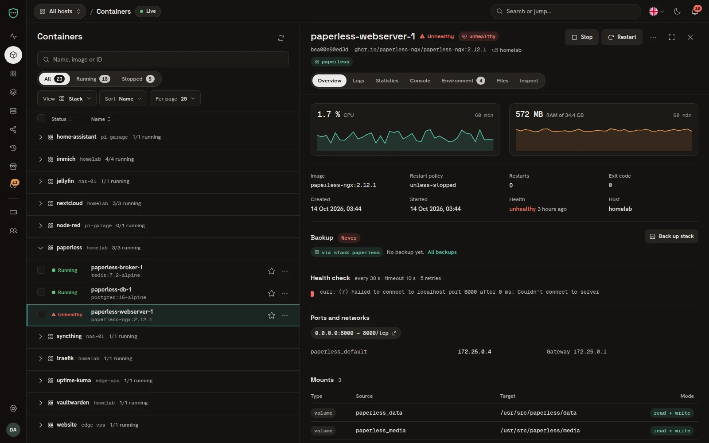Expand the immich stack
The image size is (709, 443).
[x=40, y=159]
